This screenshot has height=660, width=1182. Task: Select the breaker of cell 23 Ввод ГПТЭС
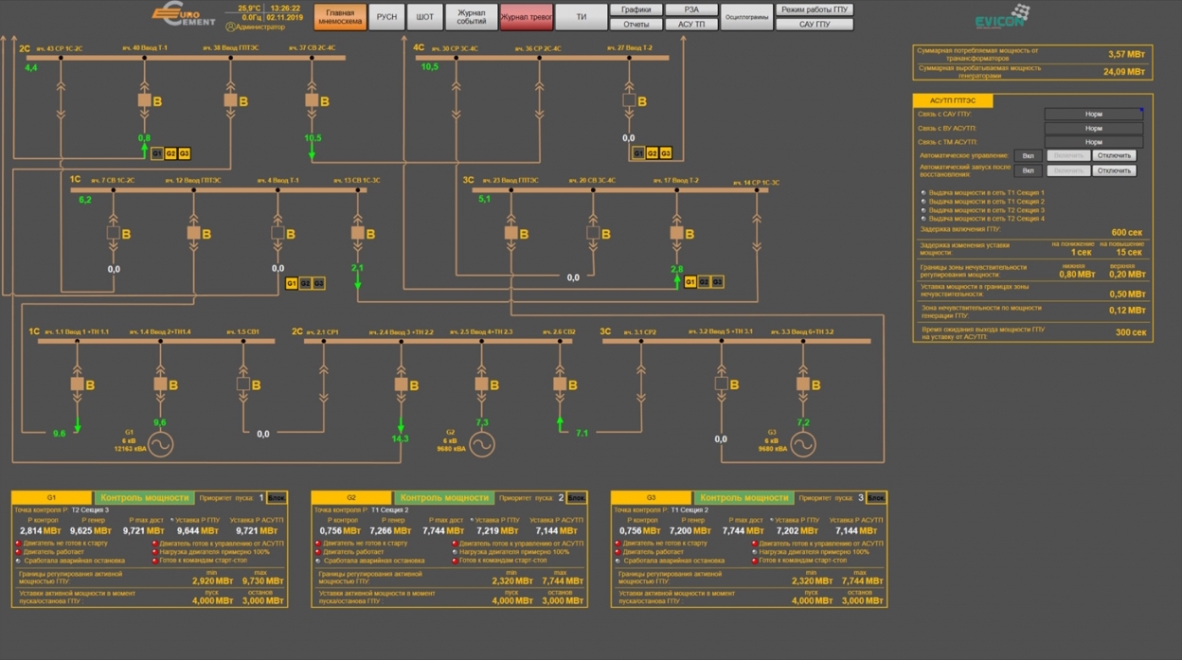pyautogui.click(x=510, y=232)
